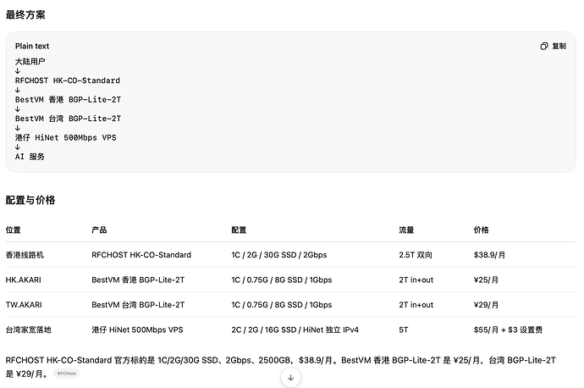This screenshot has width=584, height=388.
Task: Click the $55/月 + $3 设置费 price cell
Action: [508, 330]
